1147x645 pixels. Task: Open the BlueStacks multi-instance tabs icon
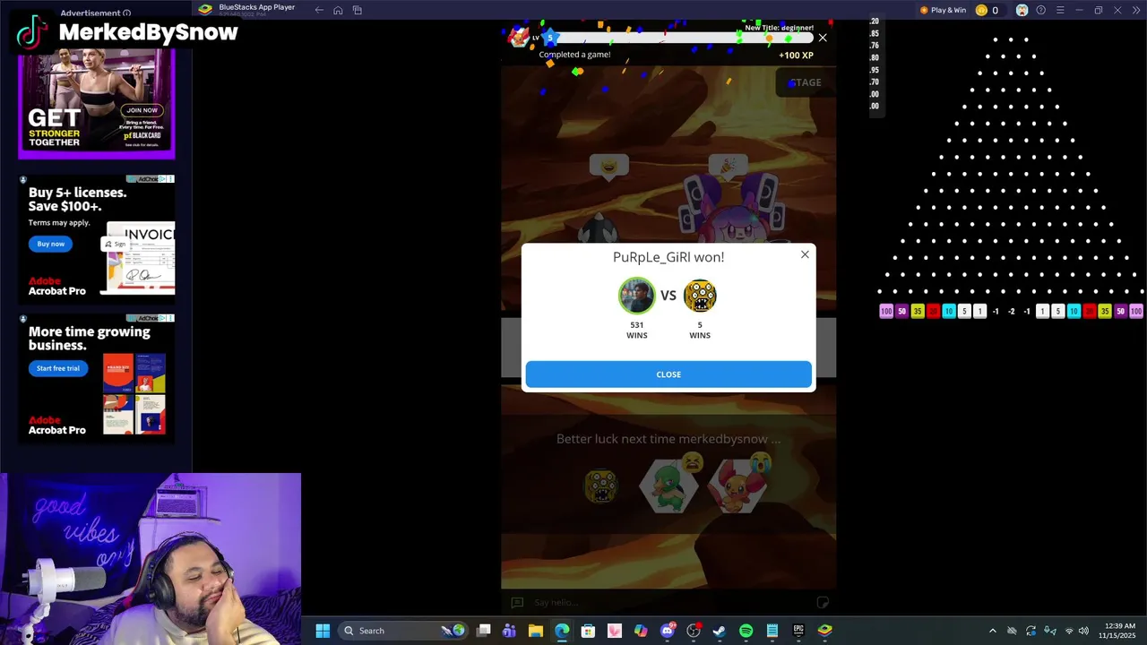pyautogui.click(x=357, y=10)
